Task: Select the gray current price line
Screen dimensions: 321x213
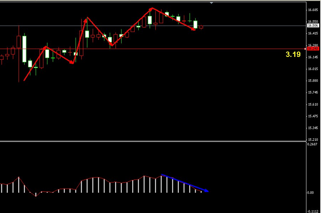Action: 249,26
